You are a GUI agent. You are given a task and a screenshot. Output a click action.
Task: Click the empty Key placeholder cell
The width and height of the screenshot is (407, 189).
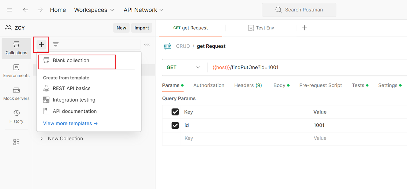click(x=245, y=138)
